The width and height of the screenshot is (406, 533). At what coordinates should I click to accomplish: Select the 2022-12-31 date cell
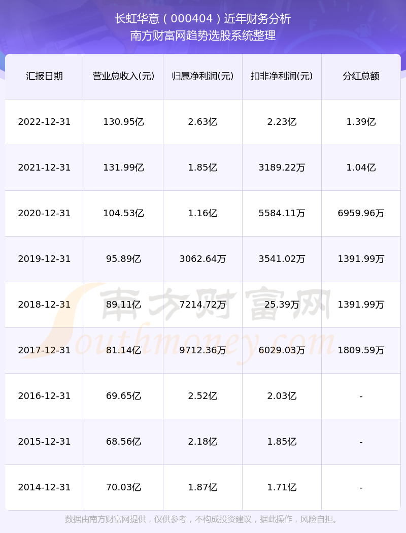tap(44, 122)
